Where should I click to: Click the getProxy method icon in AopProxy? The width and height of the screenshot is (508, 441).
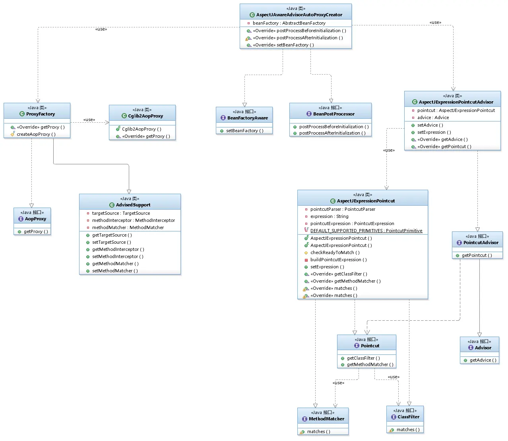click(x=19, y=231)
